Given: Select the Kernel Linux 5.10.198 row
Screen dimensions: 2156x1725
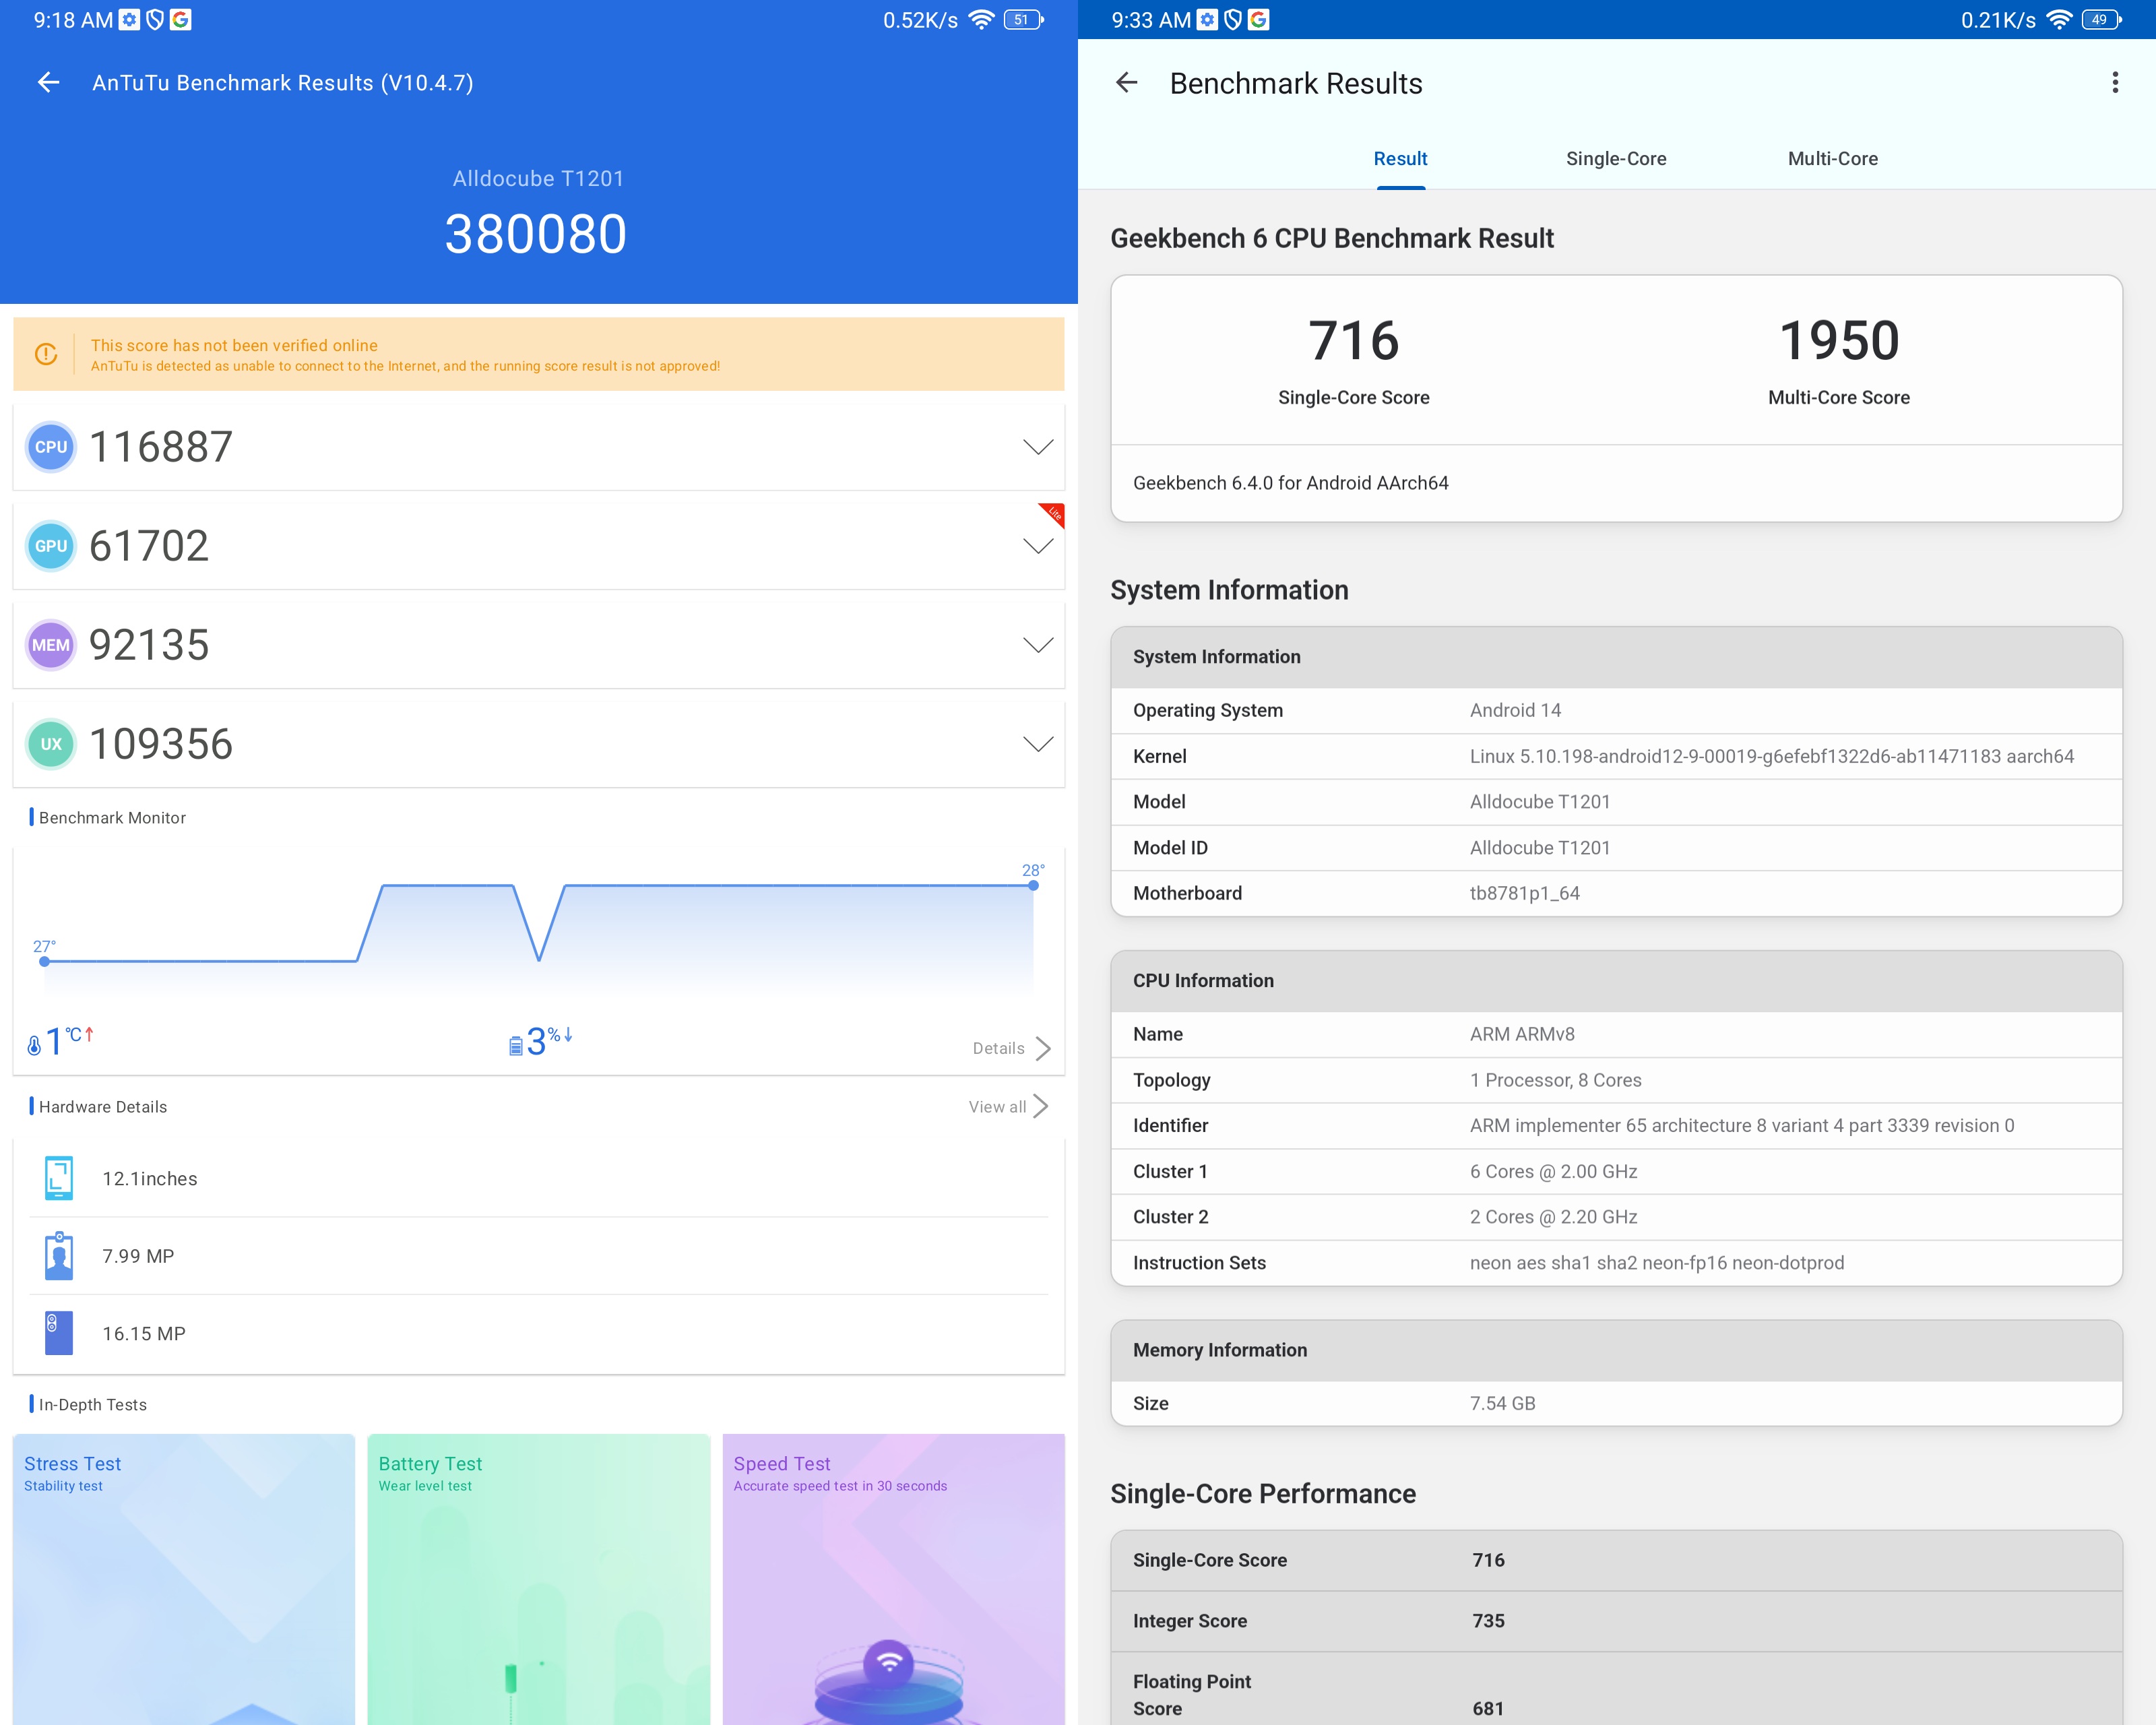Looking at the screenshot, I should [x=1616, y=756].
